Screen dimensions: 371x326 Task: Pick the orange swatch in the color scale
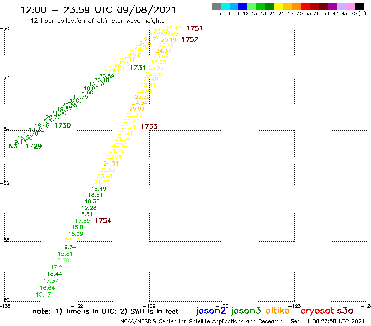pyautogui.click(x=297, y=6)
